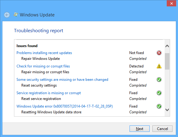Select the 'Reset security settings' text
The height and width of the screenshot is (137, 178).
pos(39,85)
